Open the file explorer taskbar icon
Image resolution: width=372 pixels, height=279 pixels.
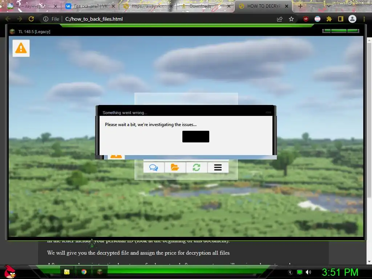(x=67, y=272)
